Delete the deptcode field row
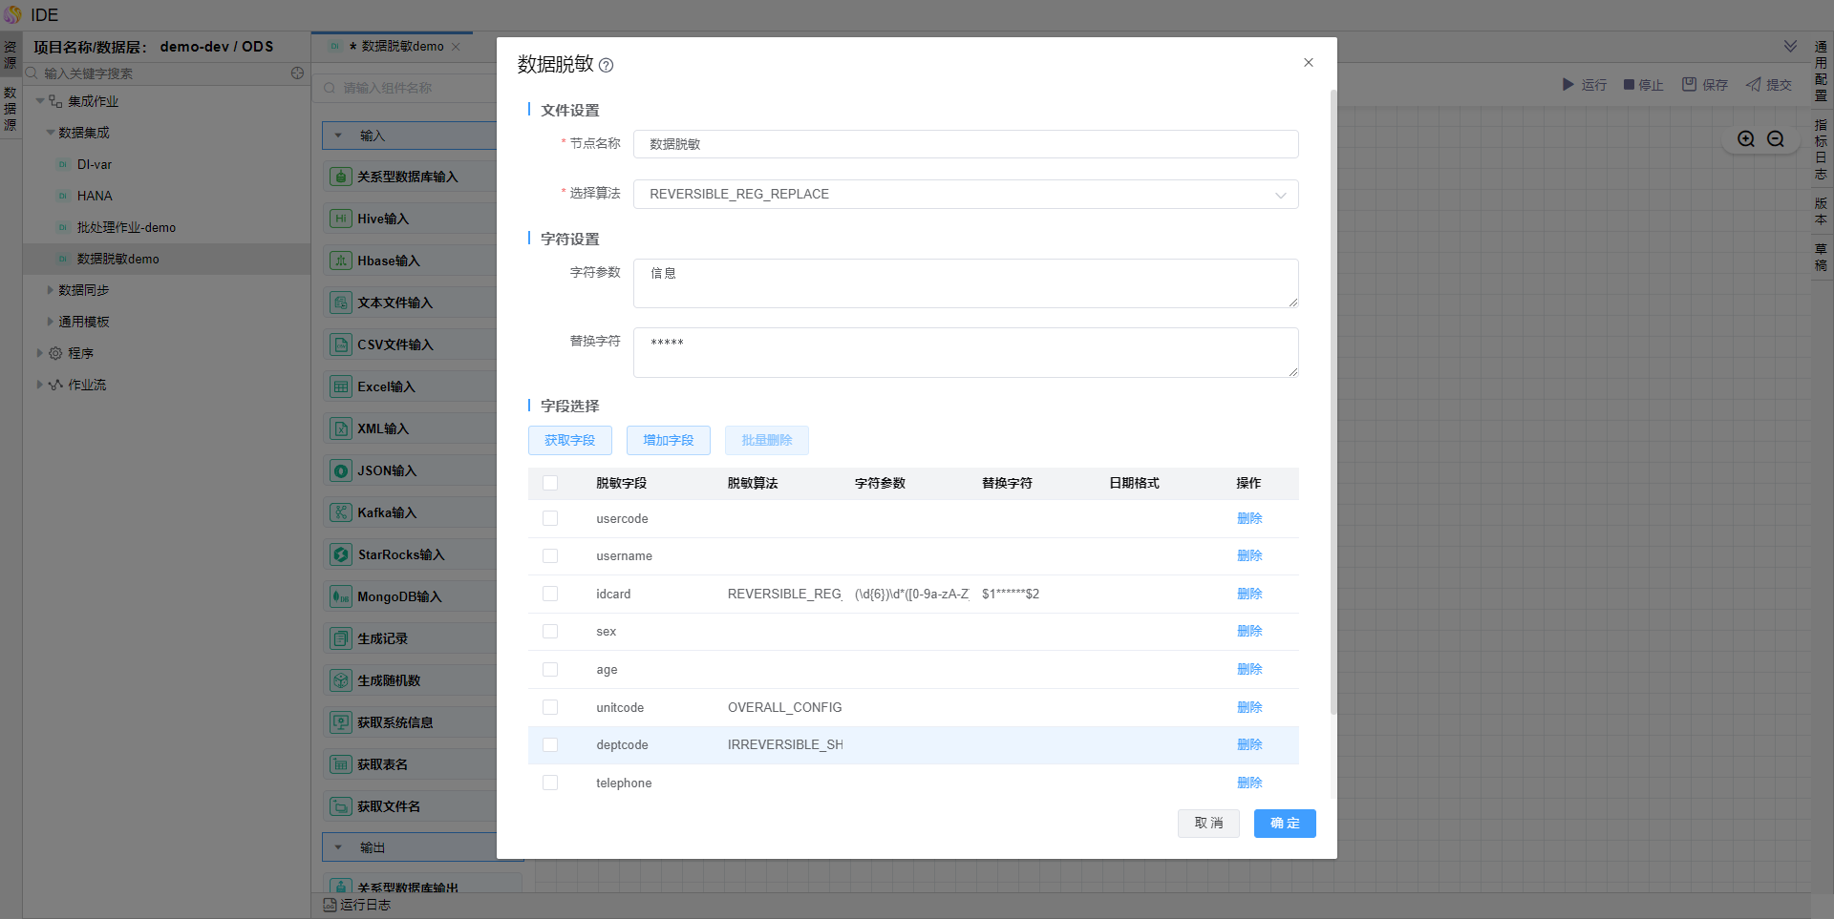 click(x=1249, y=744)
